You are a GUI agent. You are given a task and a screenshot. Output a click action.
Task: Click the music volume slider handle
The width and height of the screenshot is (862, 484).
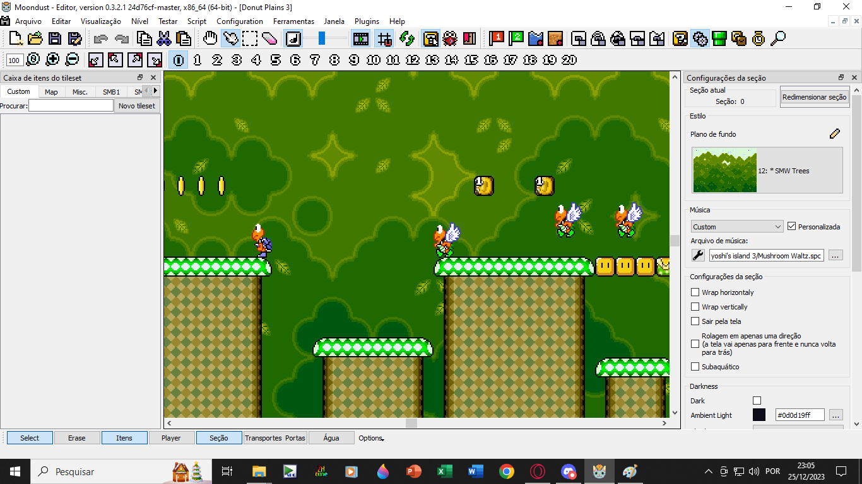322,38
